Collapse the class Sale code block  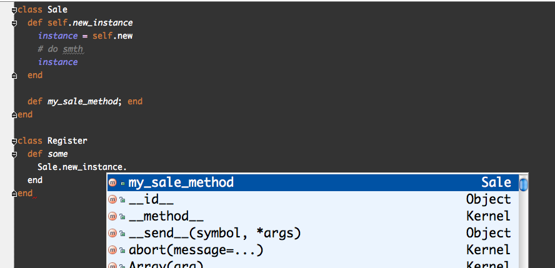[x=14, y=10]
